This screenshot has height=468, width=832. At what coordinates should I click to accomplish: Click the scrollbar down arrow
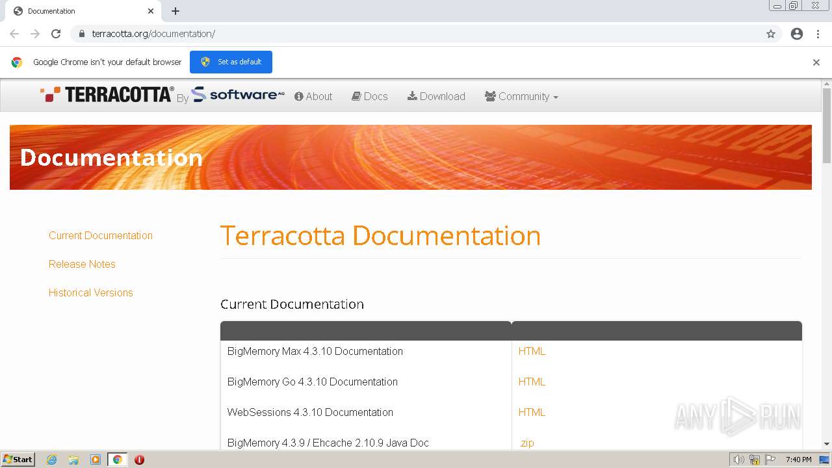[827, 444]
